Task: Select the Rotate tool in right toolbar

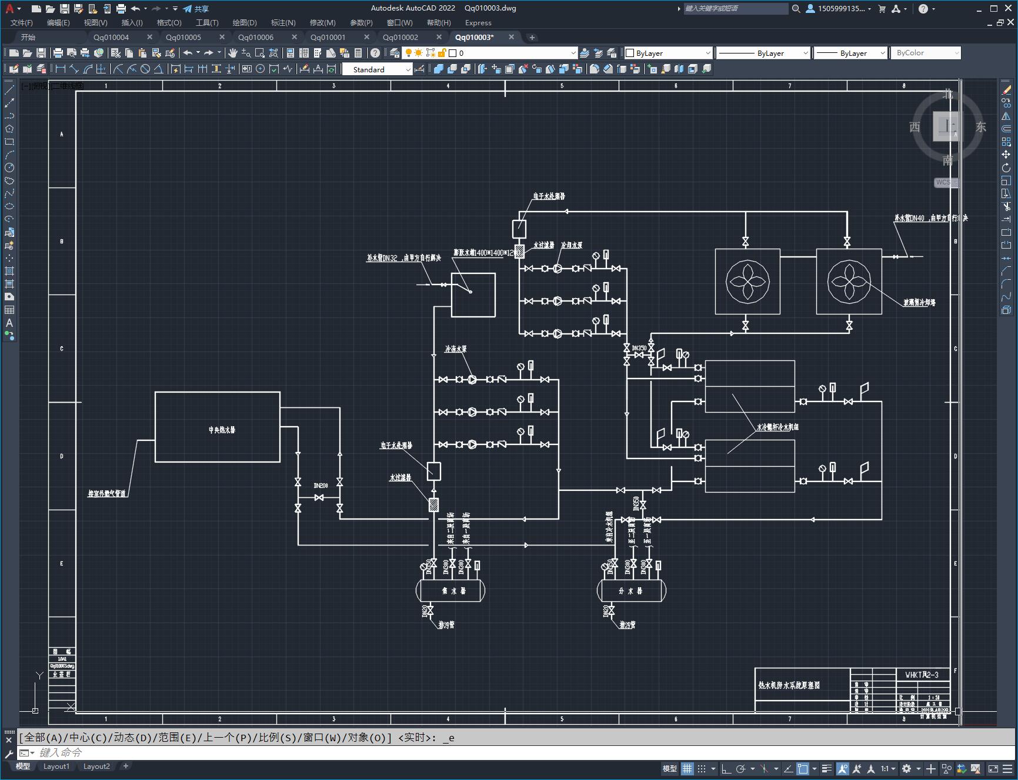Action: [x=1006, y=168]
